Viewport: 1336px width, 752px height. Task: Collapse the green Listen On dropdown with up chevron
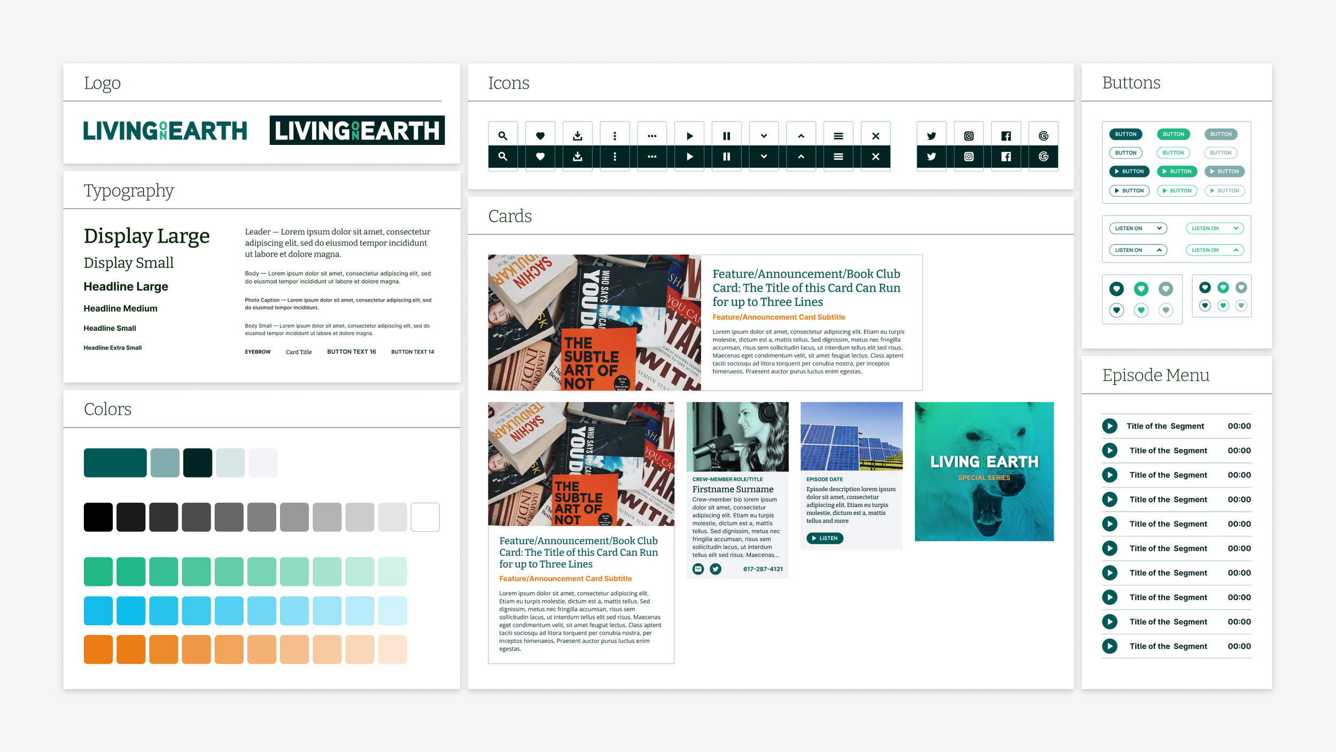point(1215,250)
